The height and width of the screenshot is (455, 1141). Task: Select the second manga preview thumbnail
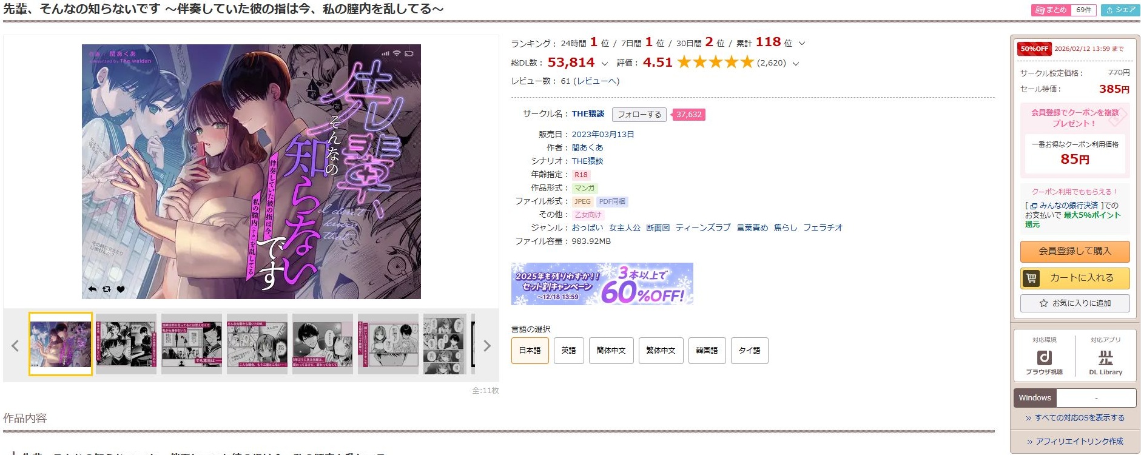pyautogui.click(x=126, y=344)
